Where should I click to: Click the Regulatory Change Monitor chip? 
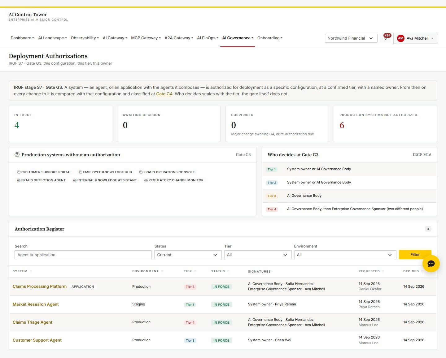[174, 180]
